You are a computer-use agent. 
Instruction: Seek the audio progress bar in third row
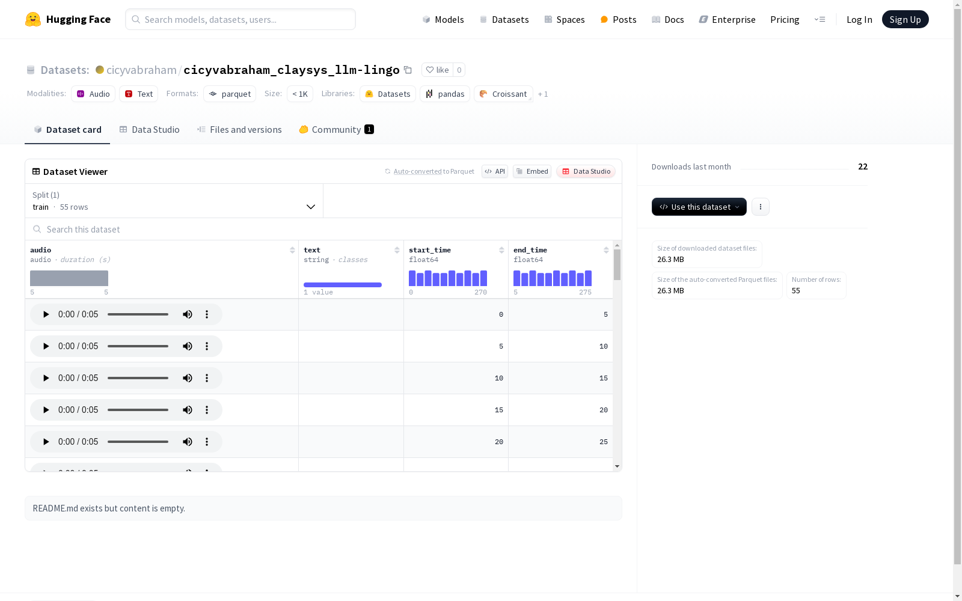click(x=138, y=378)
